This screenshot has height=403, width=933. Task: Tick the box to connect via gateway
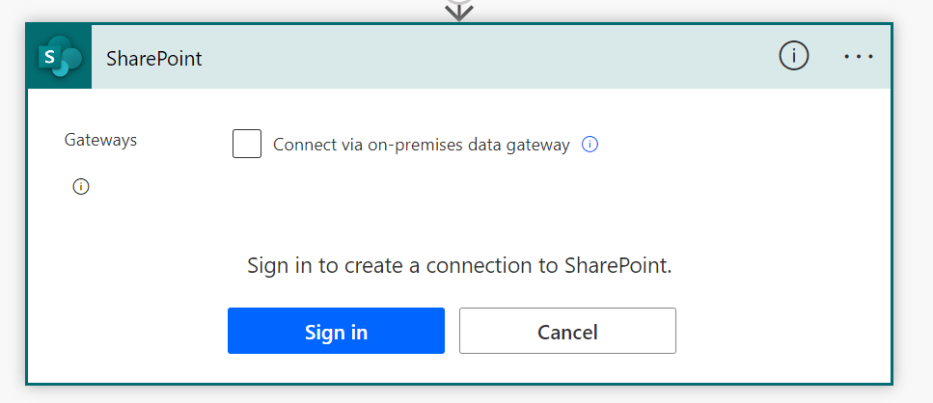coord(247,145)
